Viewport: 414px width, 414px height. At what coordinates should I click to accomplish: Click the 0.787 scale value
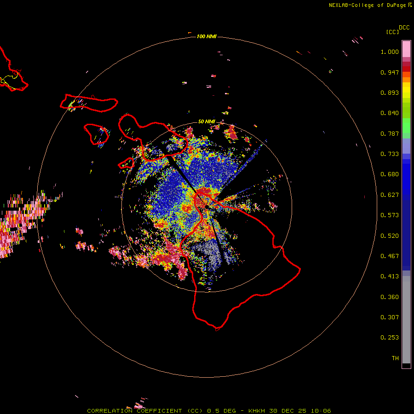pyautogui.click(x=390, y=133)
